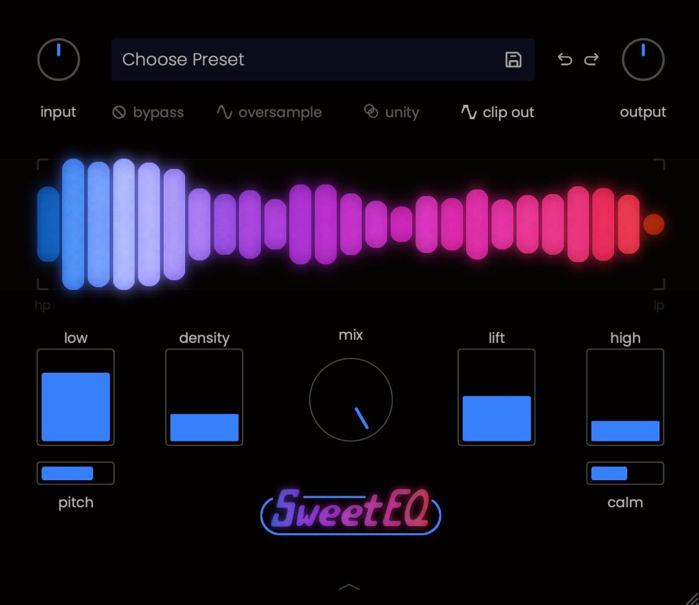The width and height of the screenshot is (699, 605).
Task: Disable the clip out option
Action: point(498,113)
